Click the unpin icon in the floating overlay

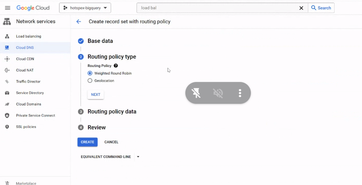point(196,93)
